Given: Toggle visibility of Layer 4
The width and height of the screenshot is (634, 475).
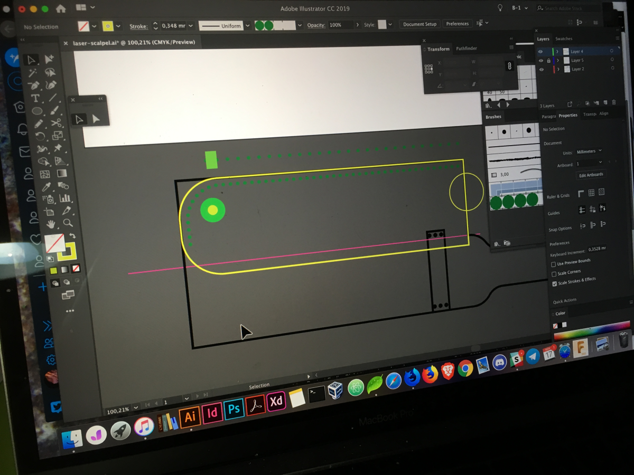Looking at the screenshot, I should tap(540, 52).
